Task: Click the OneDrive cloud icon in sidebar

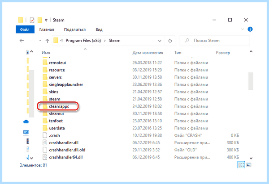Action: (26, 121)
